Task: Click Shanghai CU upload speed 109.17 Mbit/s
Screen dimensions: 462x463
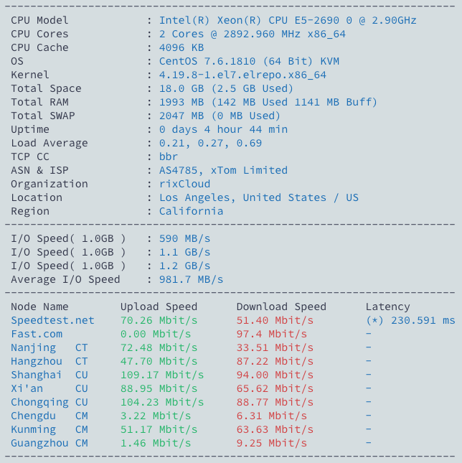Action: (x=162, y=375)
